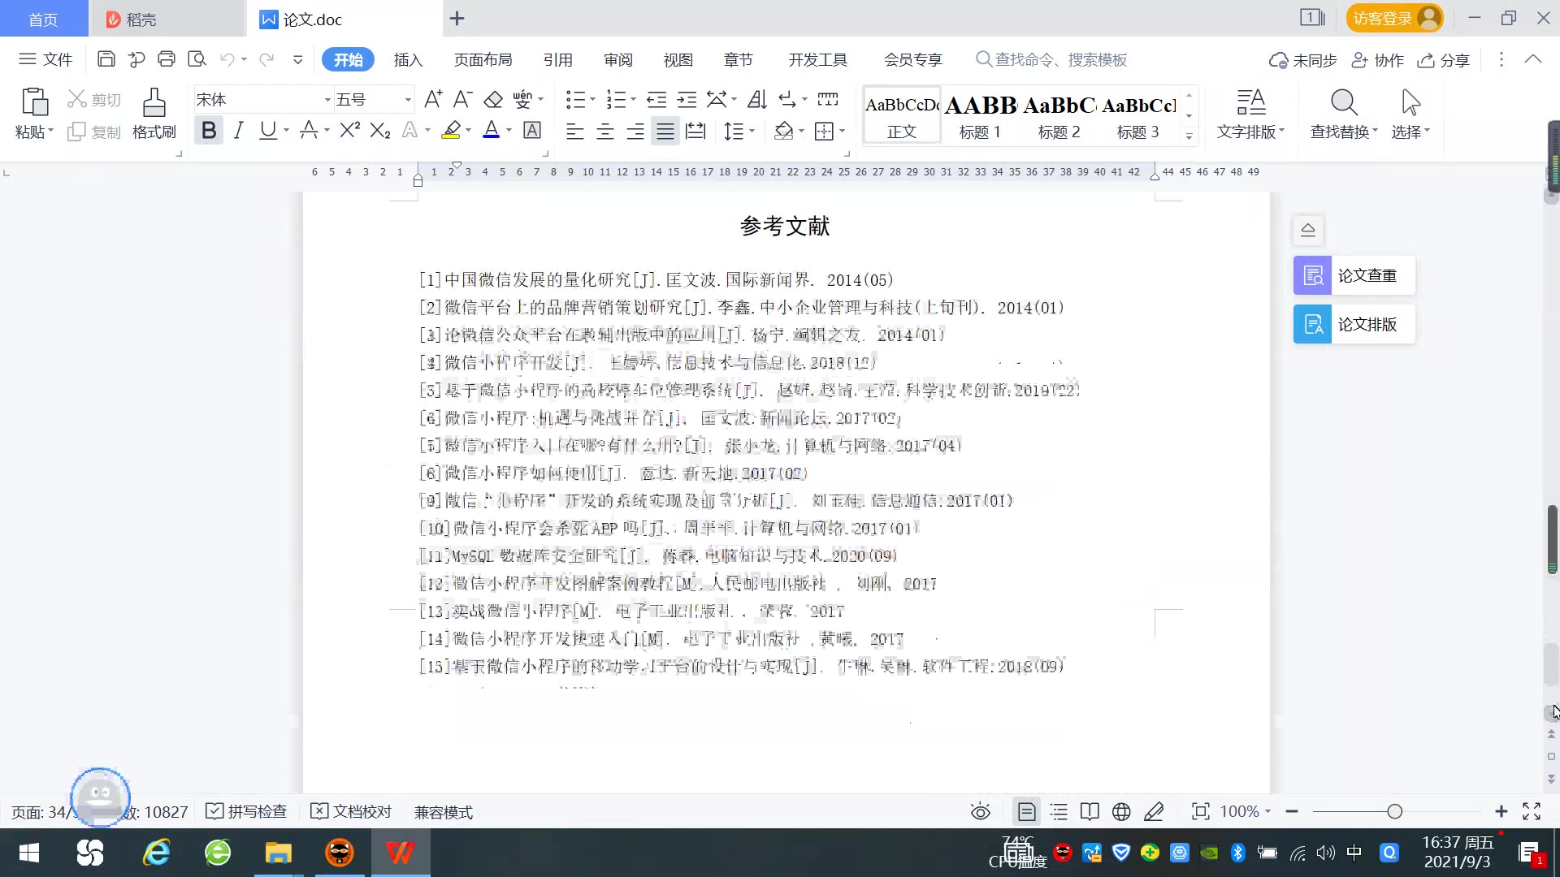Click the zoom slider handle
The image size is (1560, 877).
(1395, 812)
